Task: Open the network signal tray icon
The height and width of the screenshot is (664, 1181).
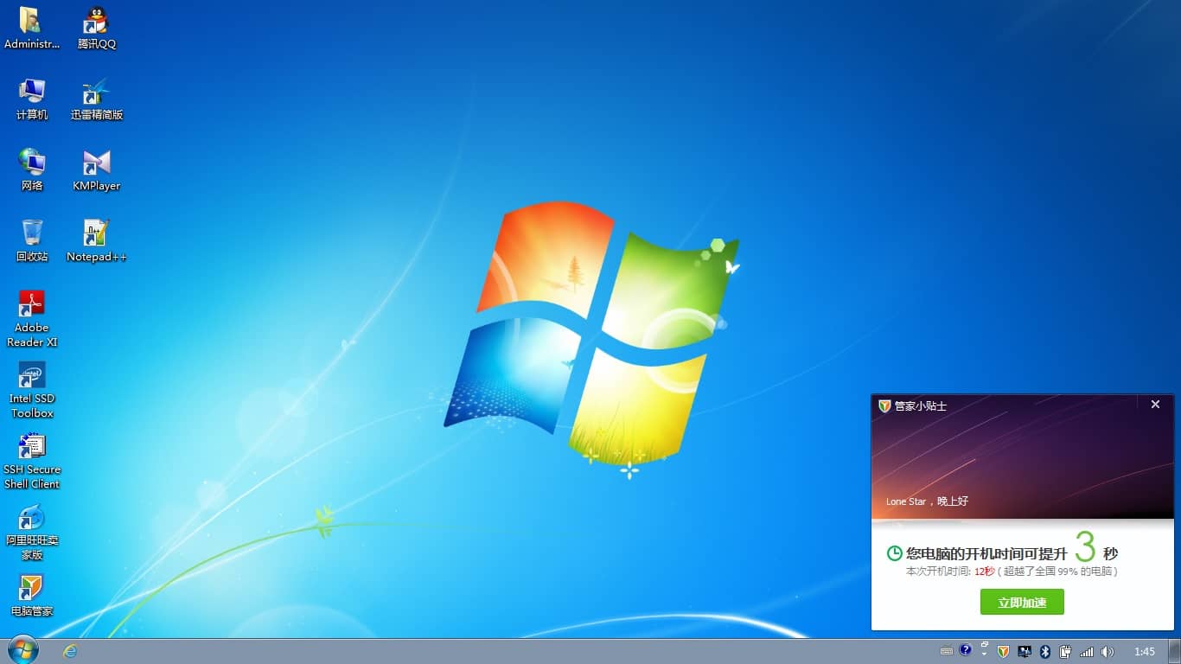Action: coord(1087,652)
